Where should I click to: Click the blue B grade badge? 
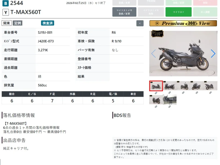(5, 3)
